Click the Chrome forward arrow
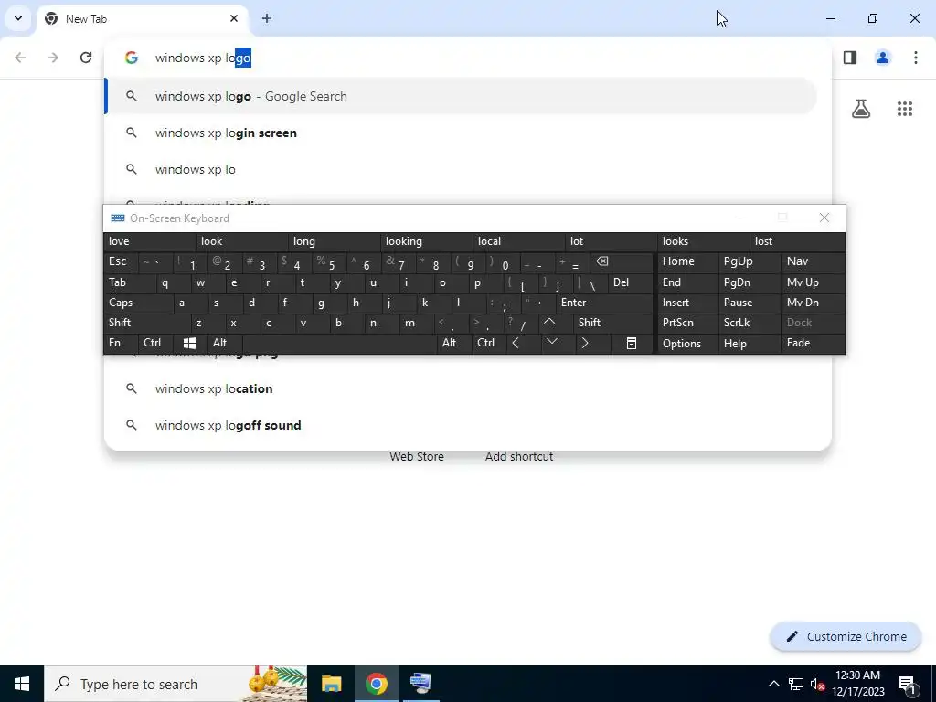Image resolution: width=936 pixels, height=702 pixels. tap(53, 58)
